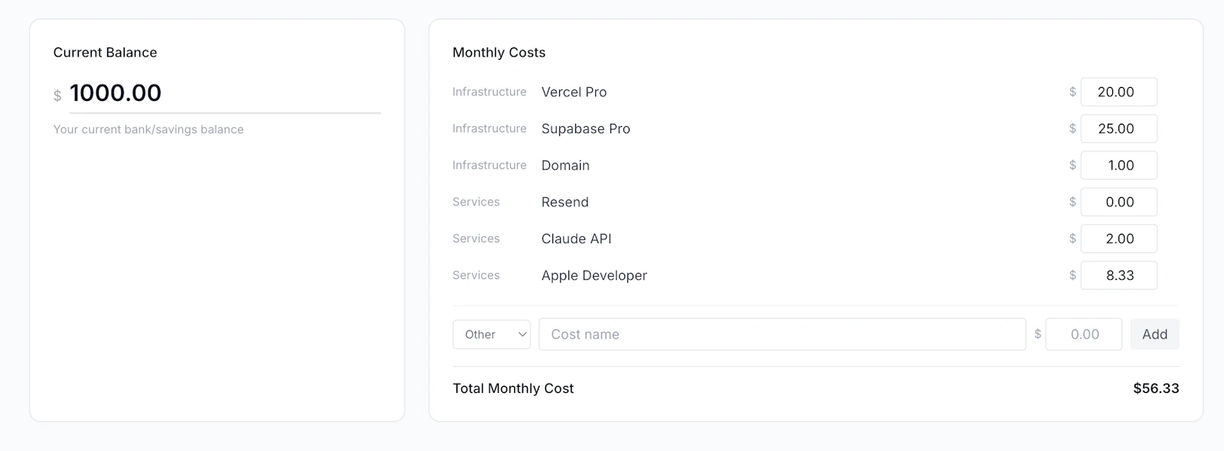Edit the Apple Developer cost amount
The width and height of the screenshot is (1224, 451).
pyautogui.click(x=1118, y=275)
